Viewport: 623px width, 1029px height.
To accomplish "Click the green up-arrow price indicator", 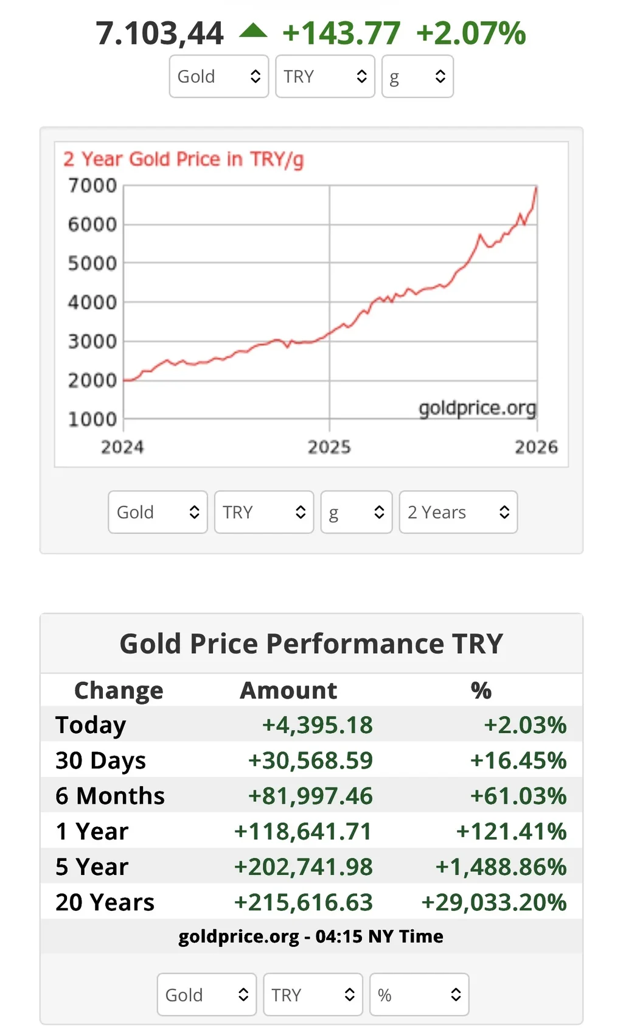I will 253,31.
